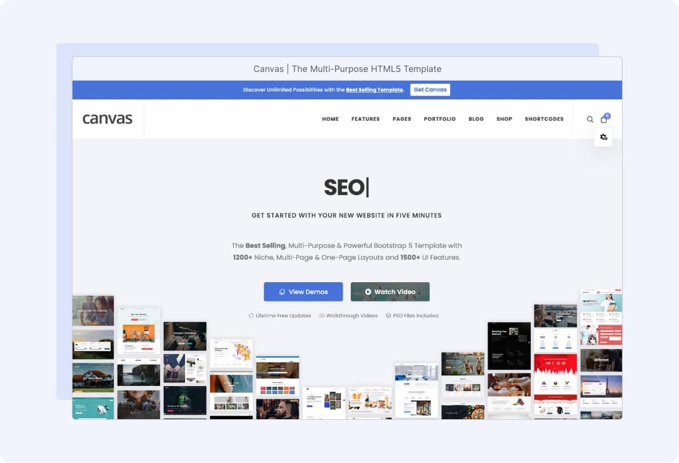
Task: Click the Walkthrough Videos icon
Action: coord(322,316)
